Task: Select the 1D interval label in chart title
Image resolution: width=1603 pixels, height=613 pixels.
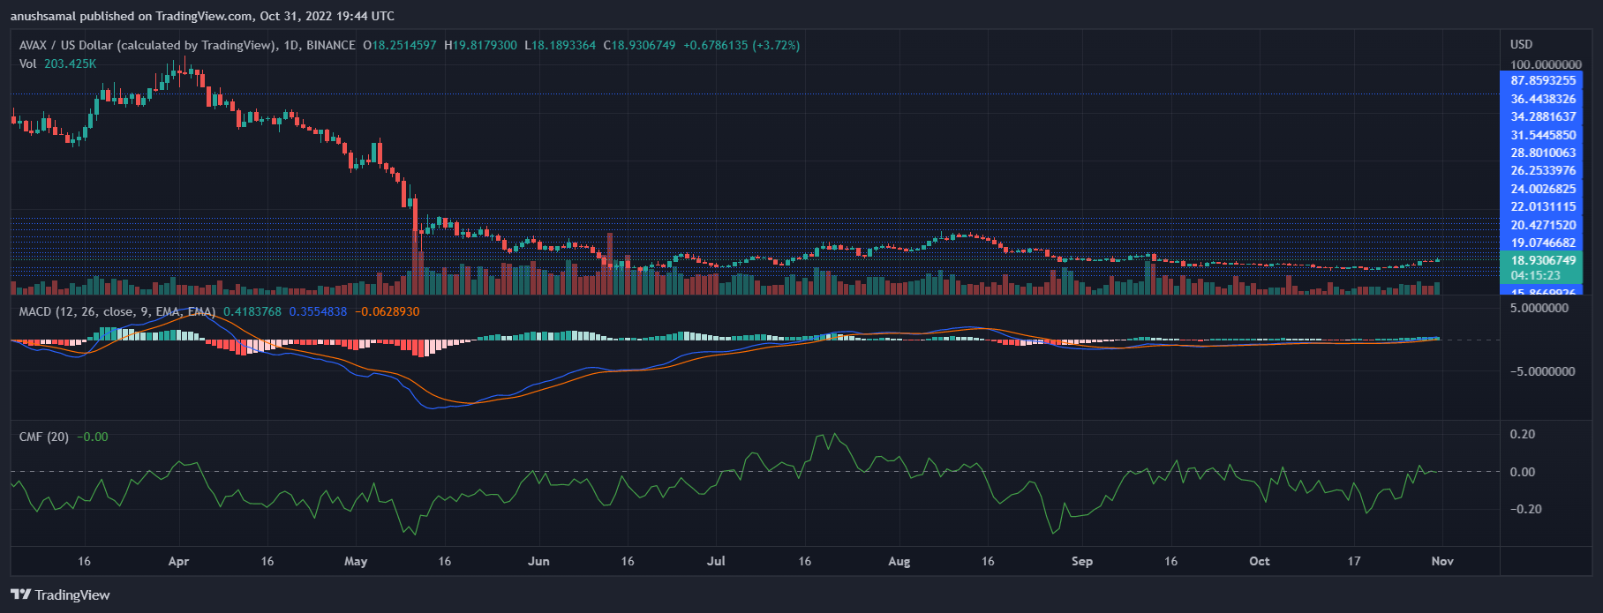Action: click(x=291, y=45)
